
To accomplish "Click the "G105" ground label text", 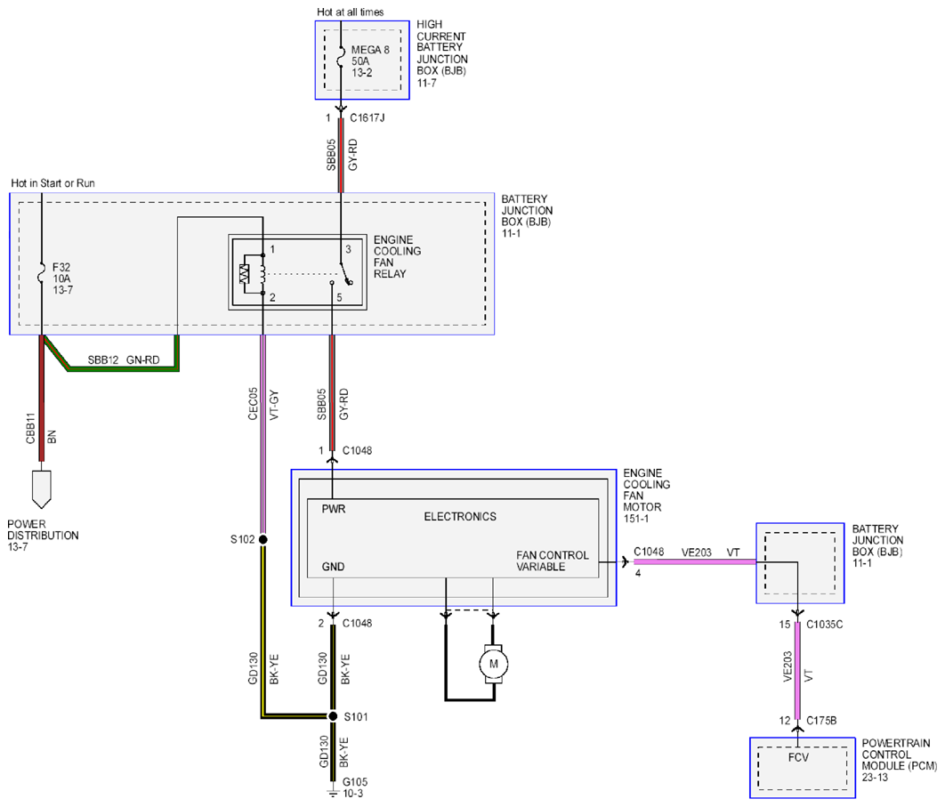I will 355,782.
